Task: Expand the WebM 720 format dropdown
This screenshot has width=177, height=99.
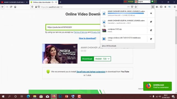Action: (102, 59)
